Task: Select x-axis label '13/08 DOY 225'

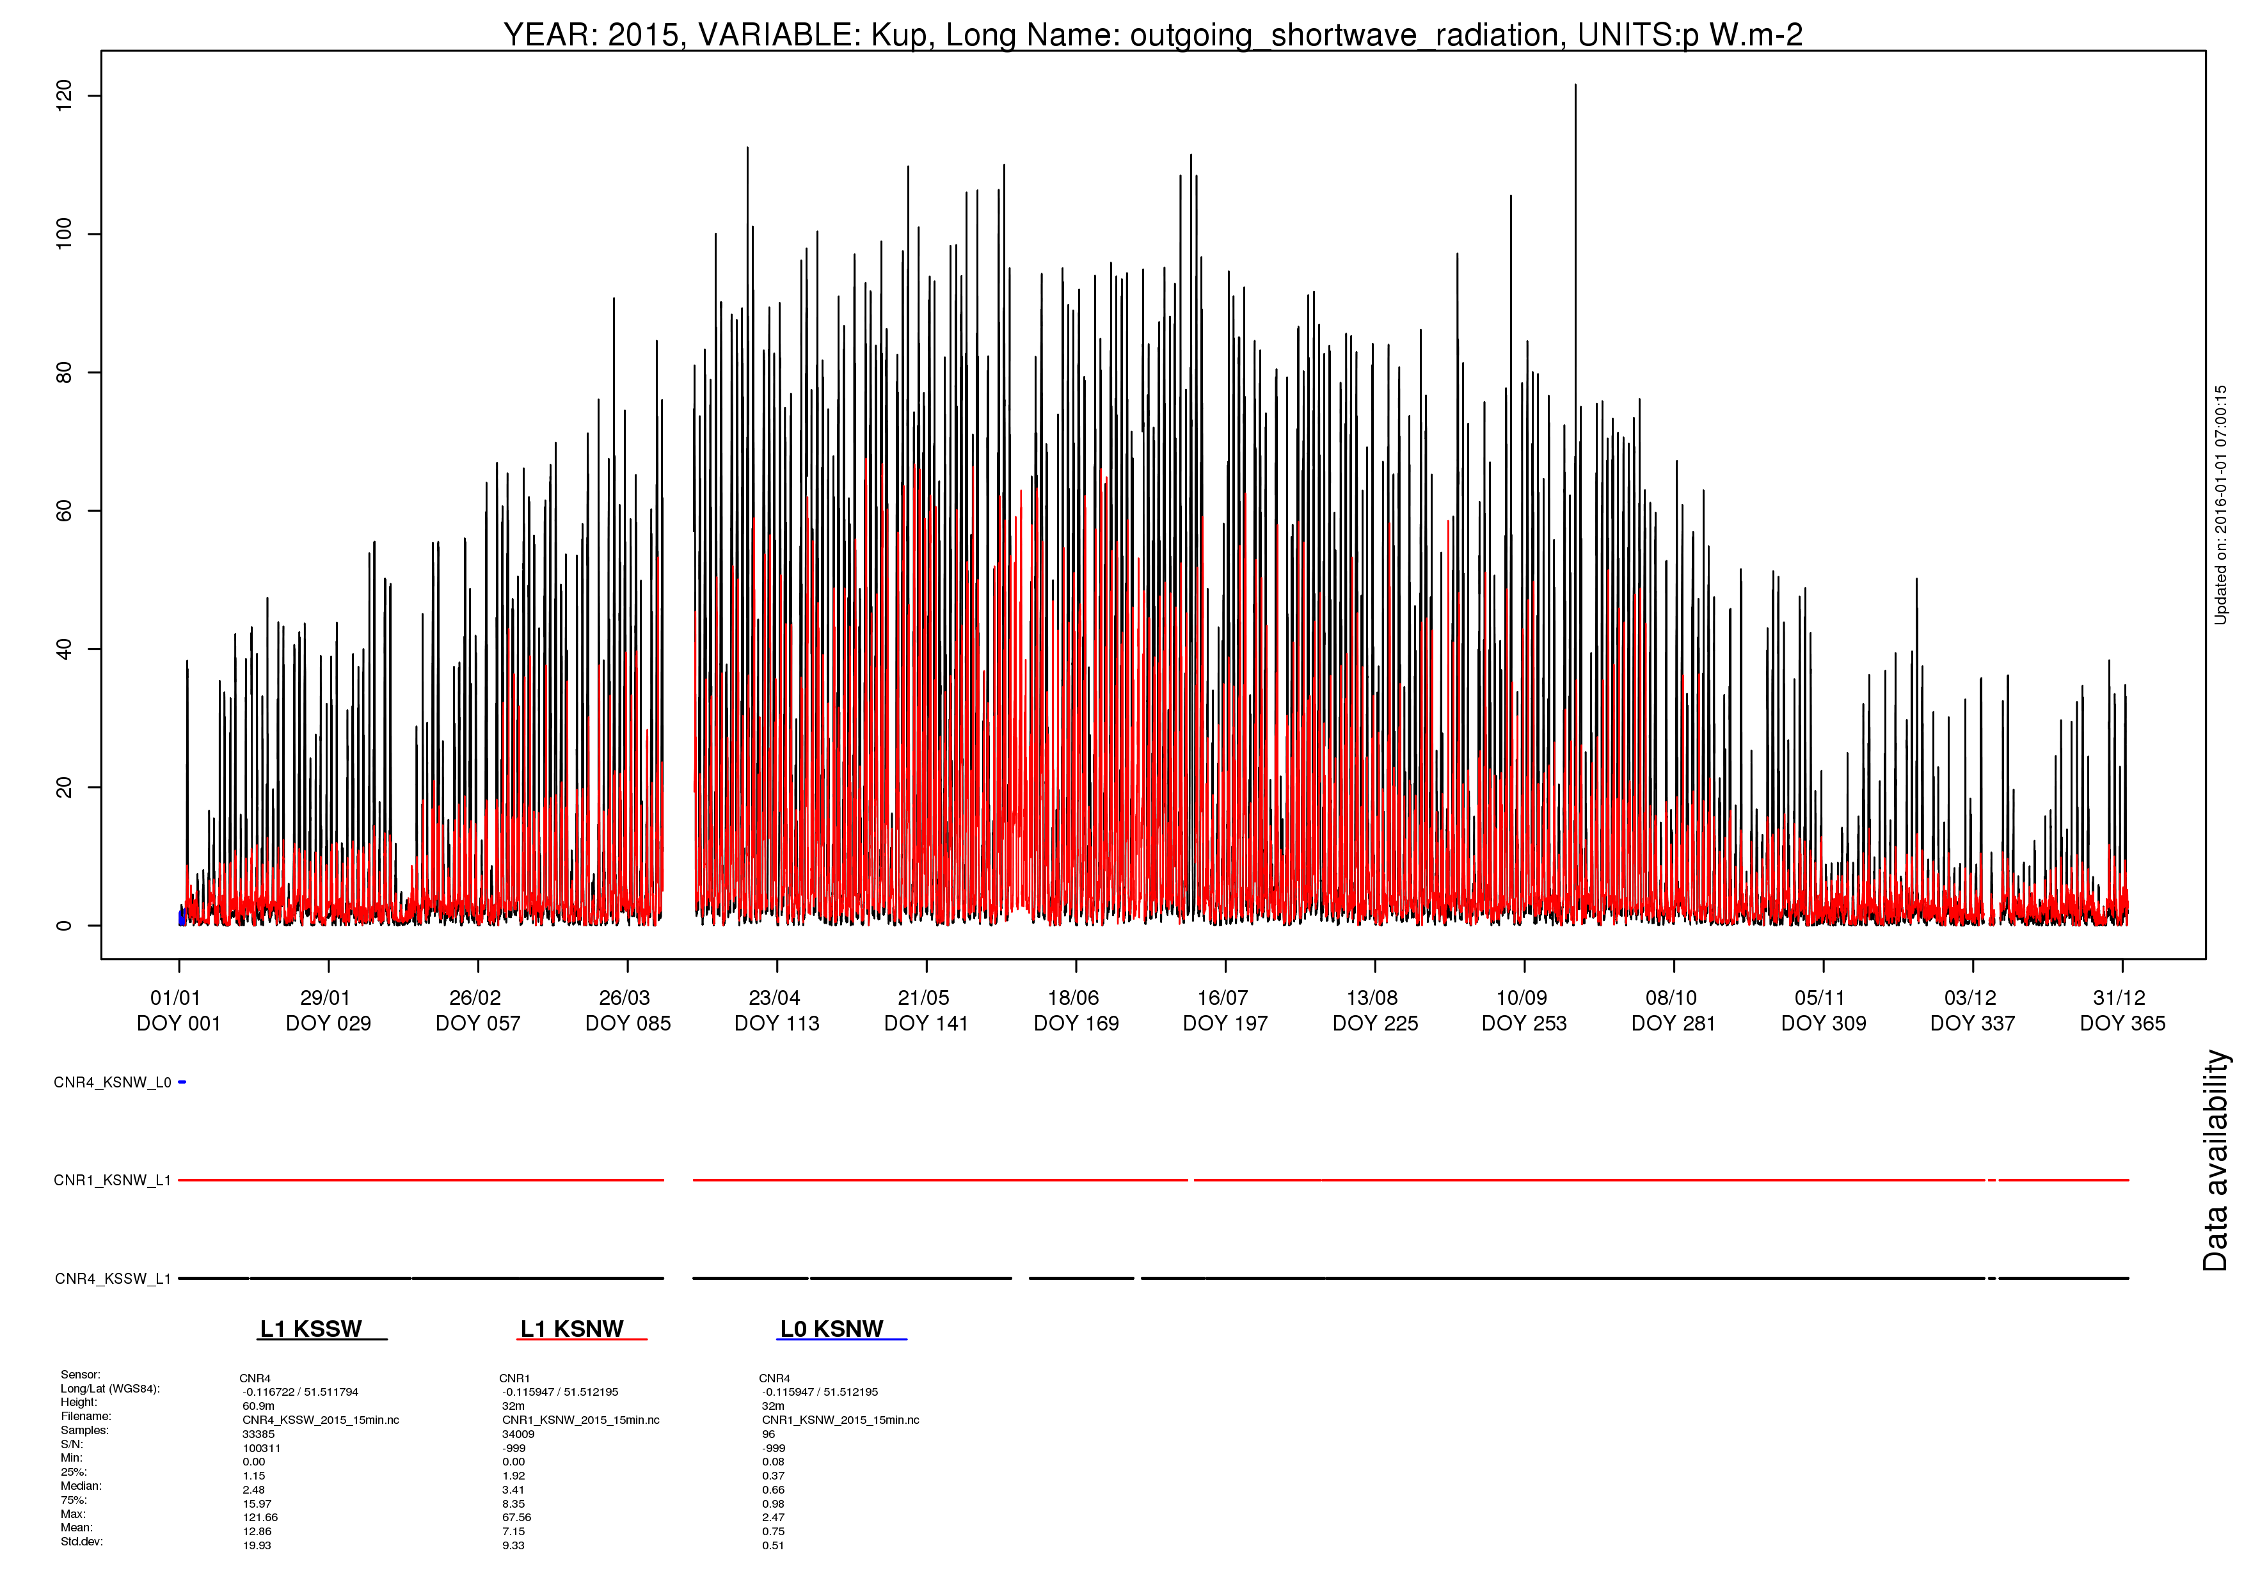Action: pos(1375,1011)
